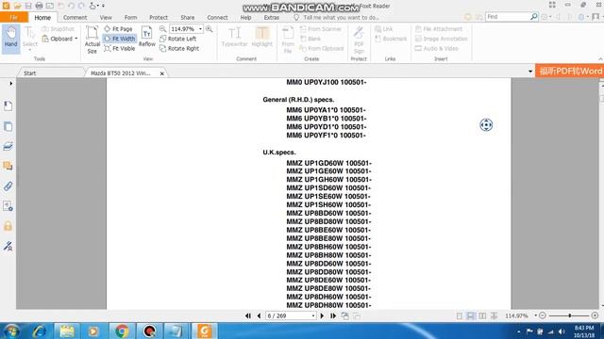Open the File menu
604x339 pixels.
tap(14, 17)
